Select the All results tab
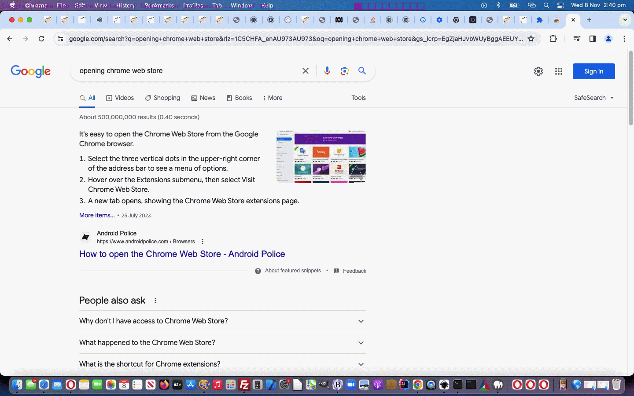The image size is (634, 396). click(x=88, y=98)
